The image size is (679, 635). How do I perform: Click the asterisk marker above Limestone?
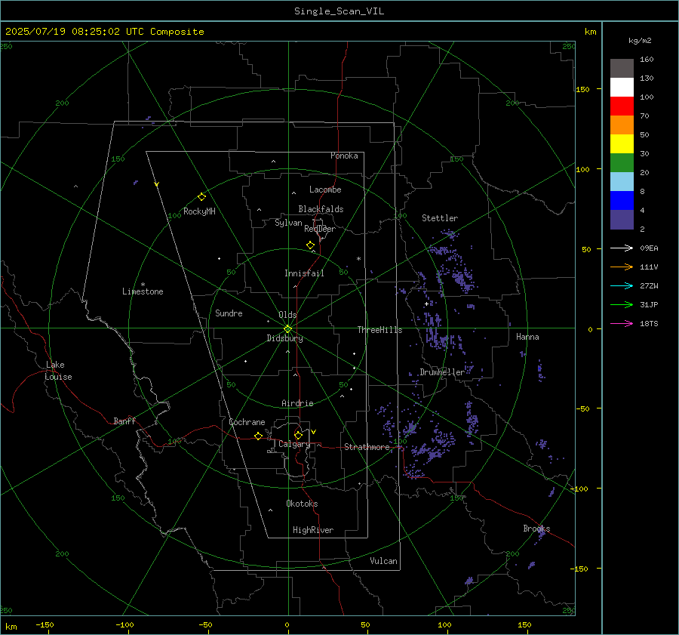(143, 285)
